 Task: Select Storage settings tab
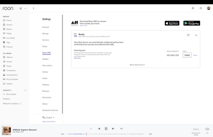[x=45, y=34]
